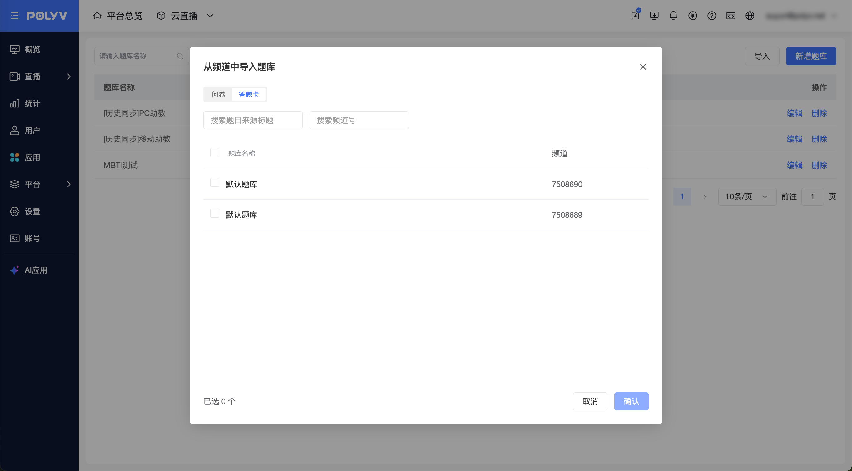Open the language globe icon
852x471 pixels.
(750, 16)
